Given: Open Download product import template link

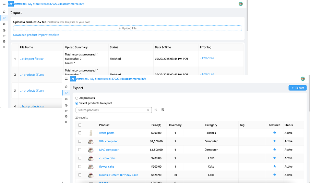Looking at the screenshot, I should tap(36, 35).
